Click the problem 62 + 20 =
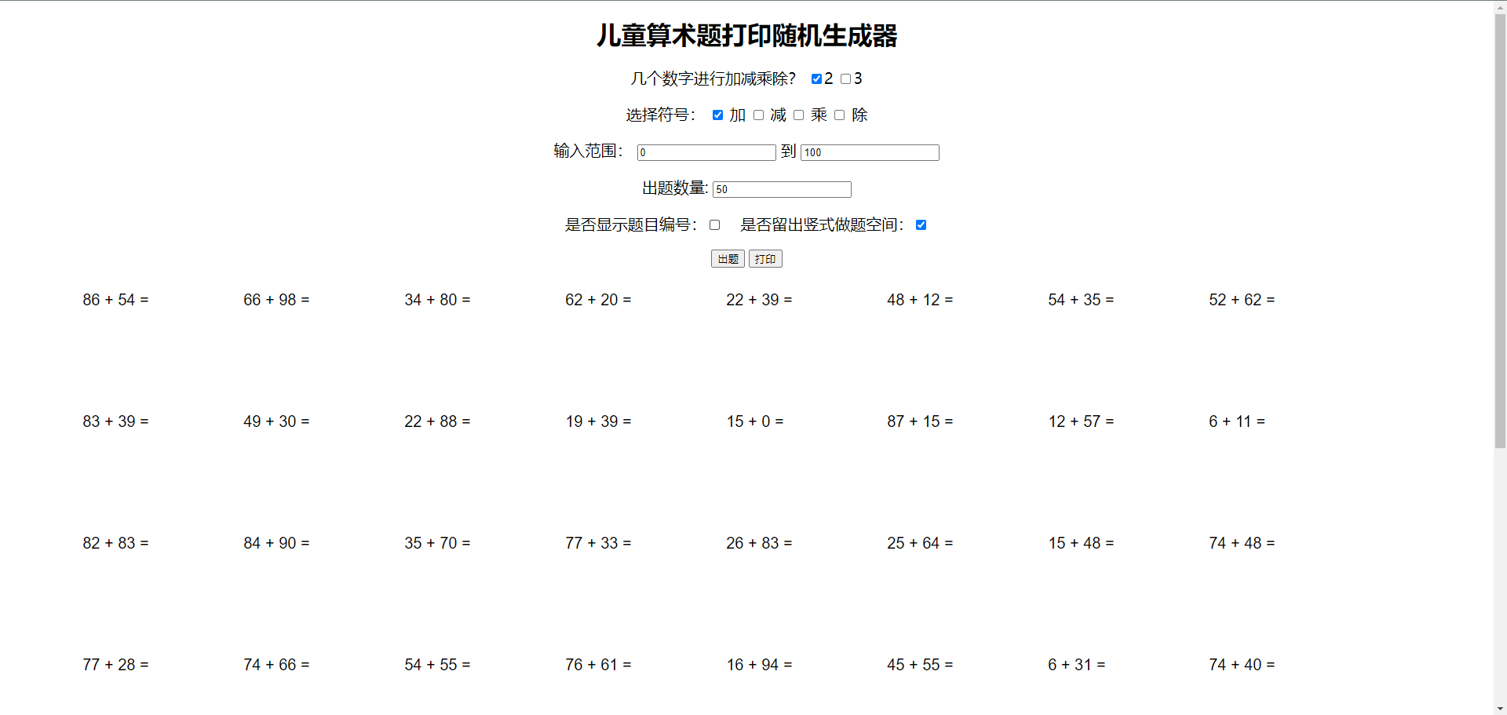This screenshot has width=1507, height=715. (x=598, y=300)
